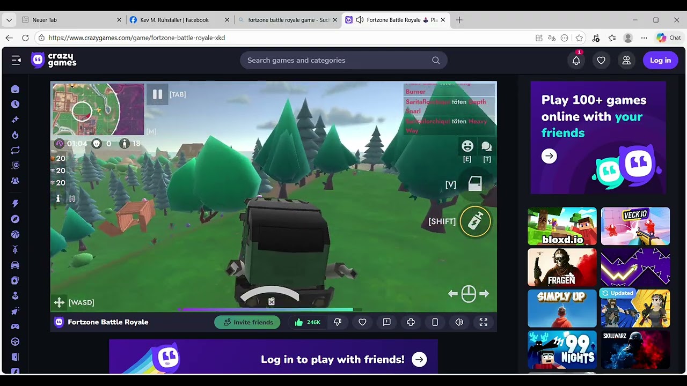Open browser Settings and more menu
This screenshot has height=386, width=687.
pyautogui.click(x=644, y=38)
